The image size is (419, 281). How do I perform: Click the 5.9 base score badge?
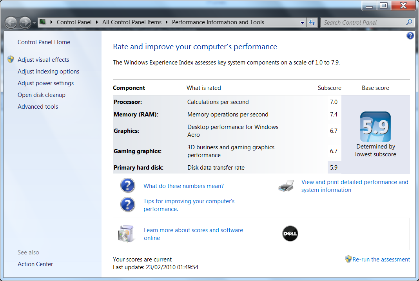pyautogui.click(x=375, y=127)
